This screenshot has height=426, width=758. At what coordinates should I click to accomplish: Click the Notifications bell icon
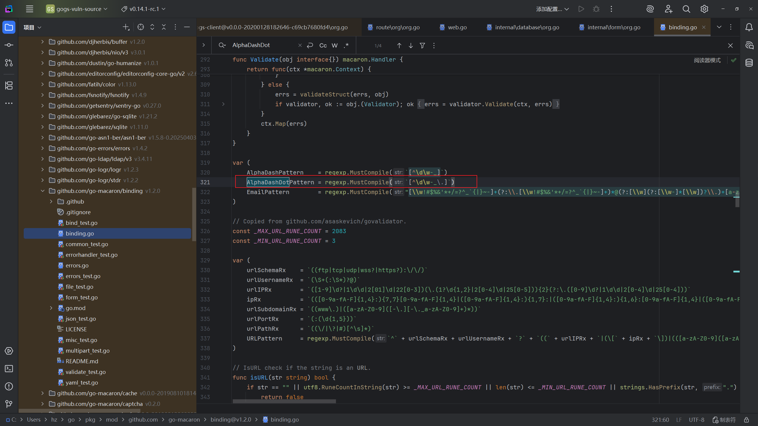click(x=749, y=27)
